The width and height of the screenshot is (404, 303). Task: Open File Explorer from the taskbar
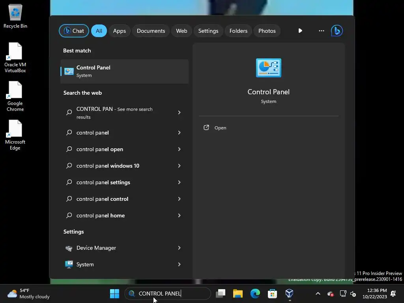[238, 294]
